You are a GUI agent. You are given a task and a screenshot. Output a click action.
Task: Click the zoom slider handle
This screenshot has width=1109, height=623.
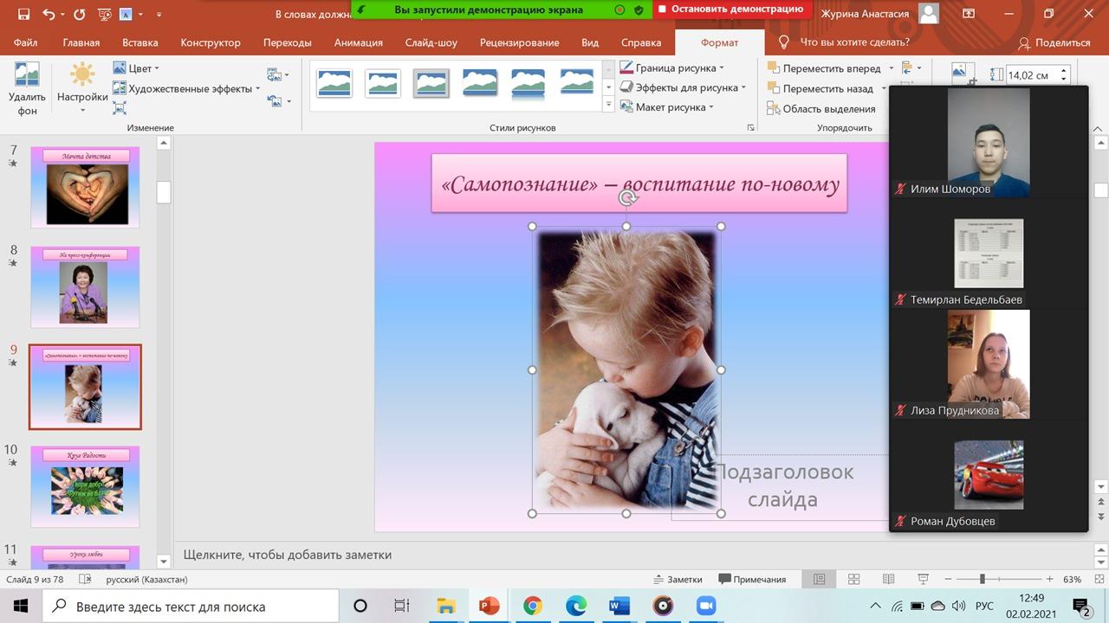point(982,579)
